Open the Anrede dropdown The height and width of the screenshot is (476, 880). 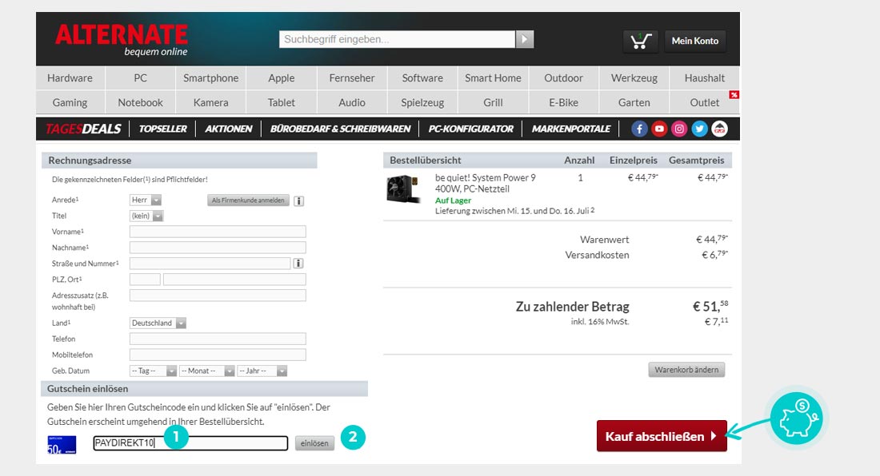click(146, 200)
